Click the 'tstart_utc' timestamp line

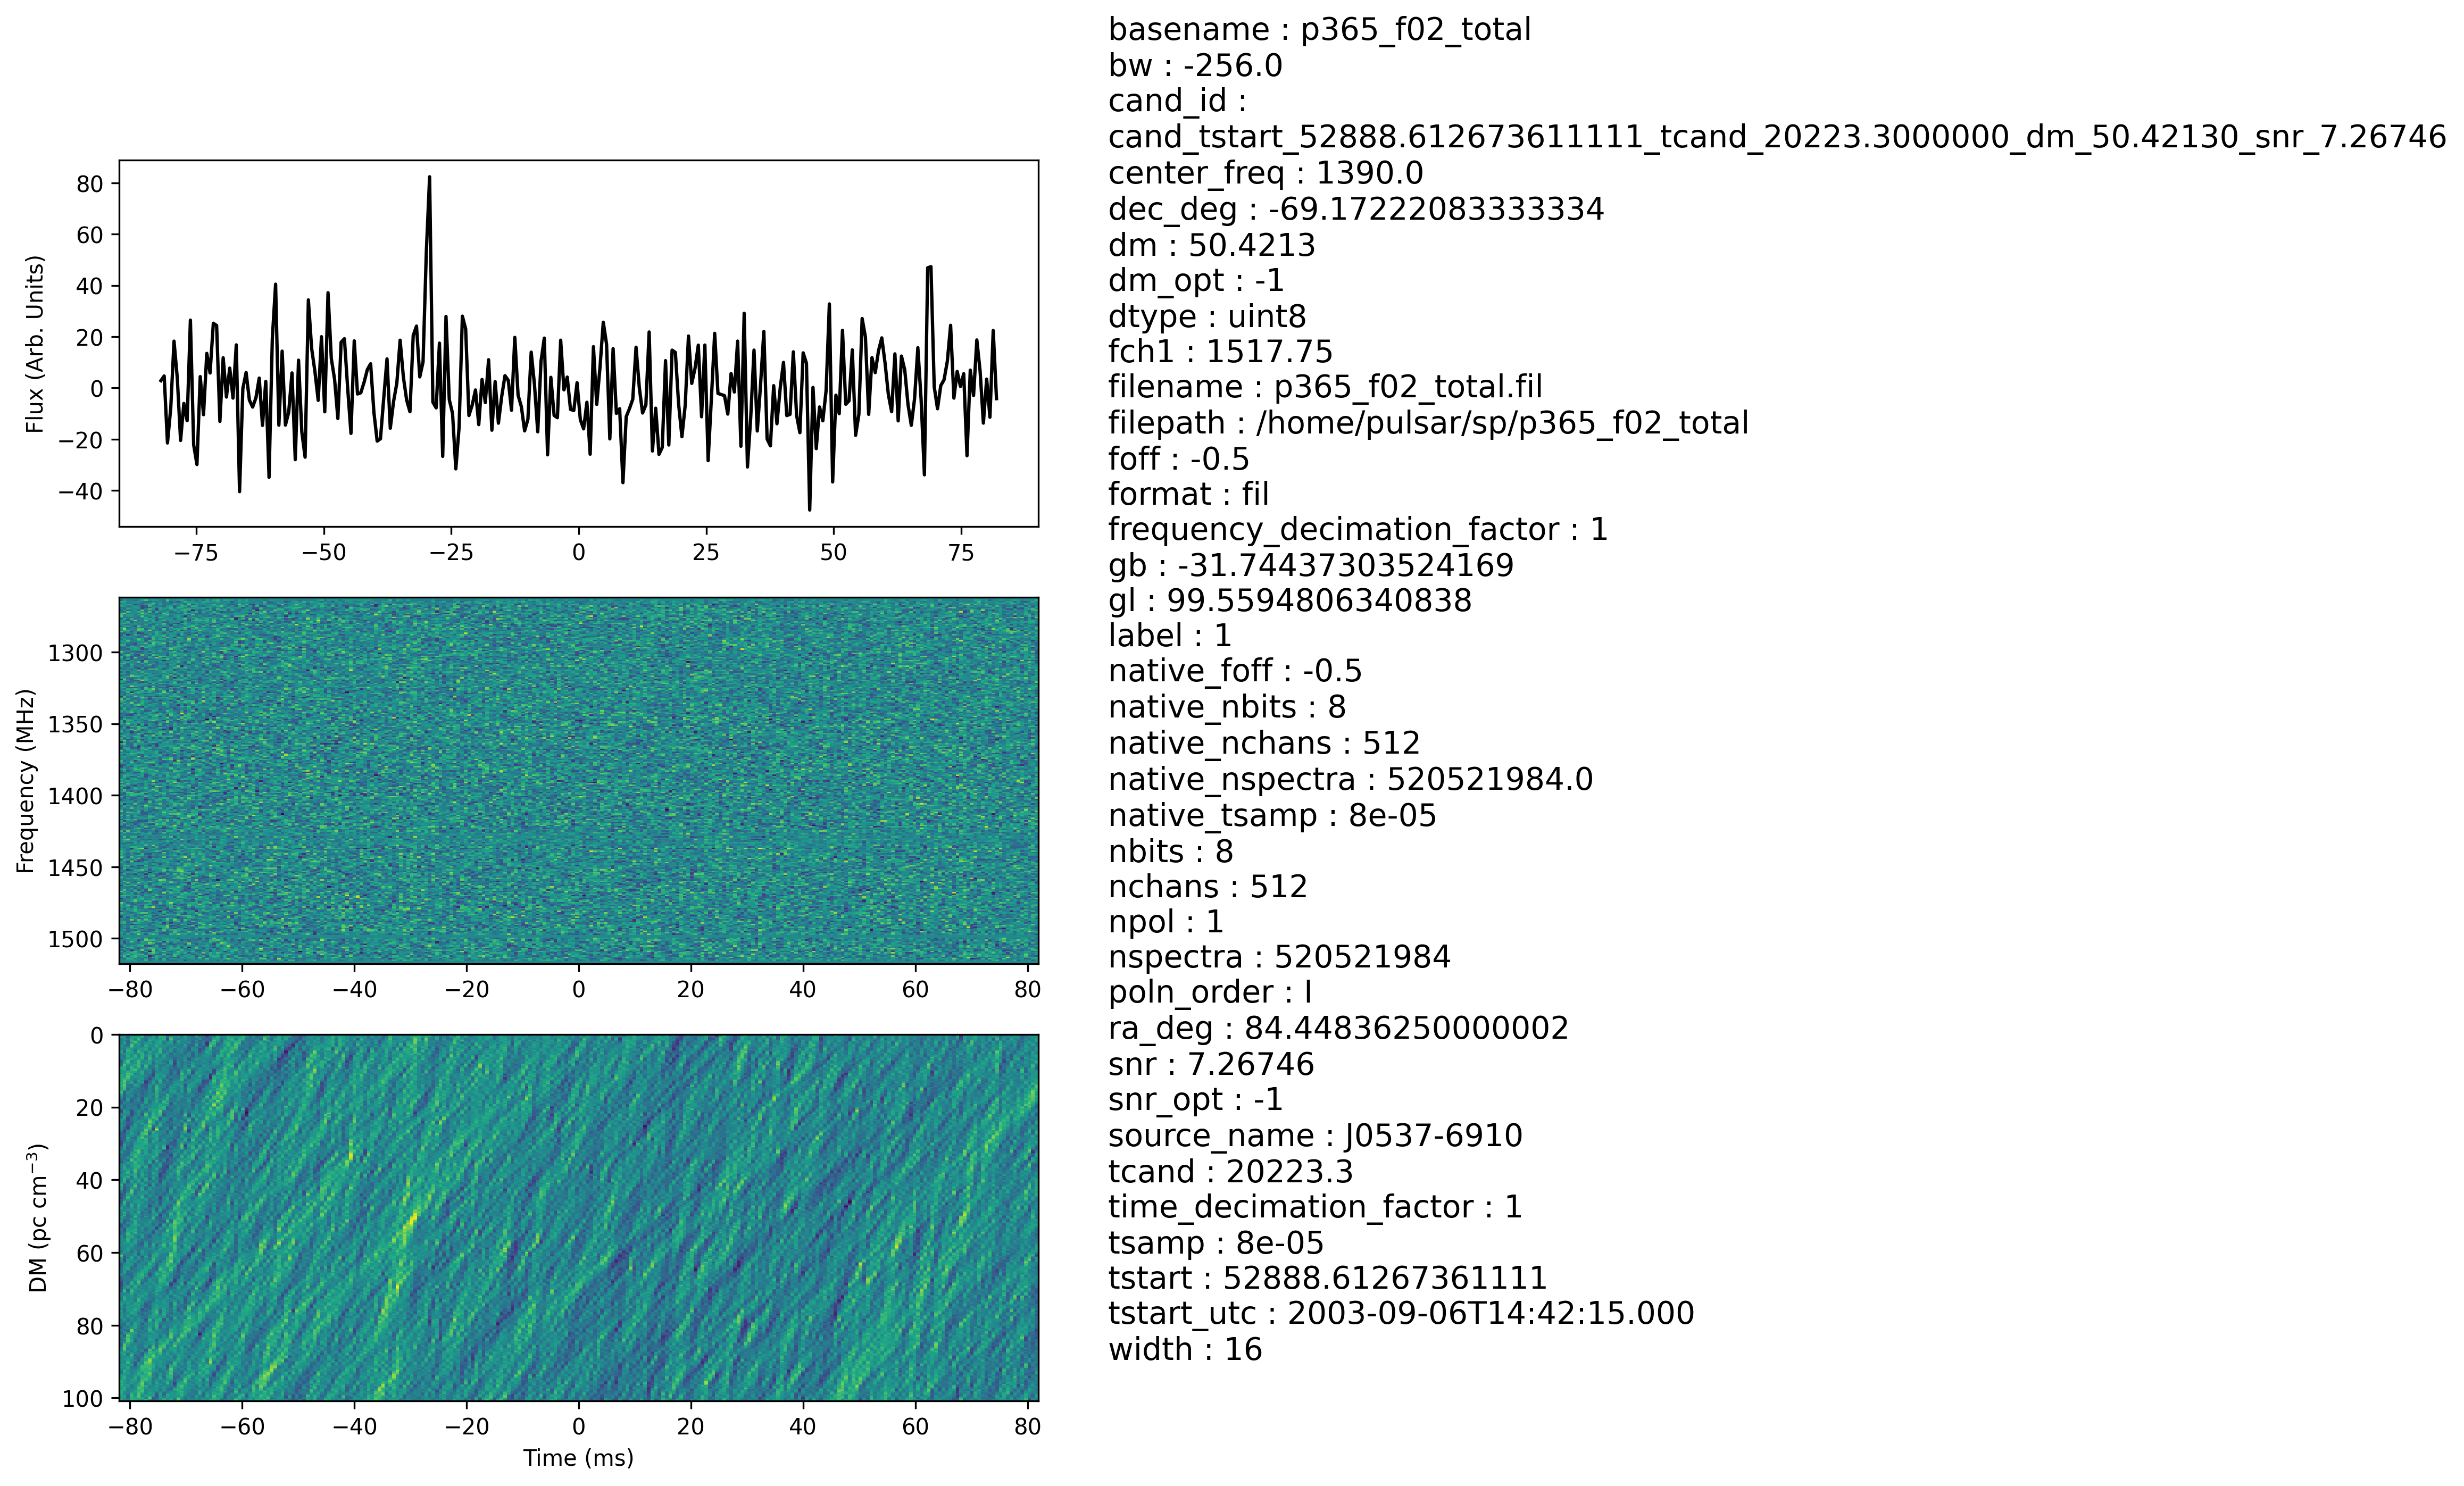(x=1401, y=1313)
